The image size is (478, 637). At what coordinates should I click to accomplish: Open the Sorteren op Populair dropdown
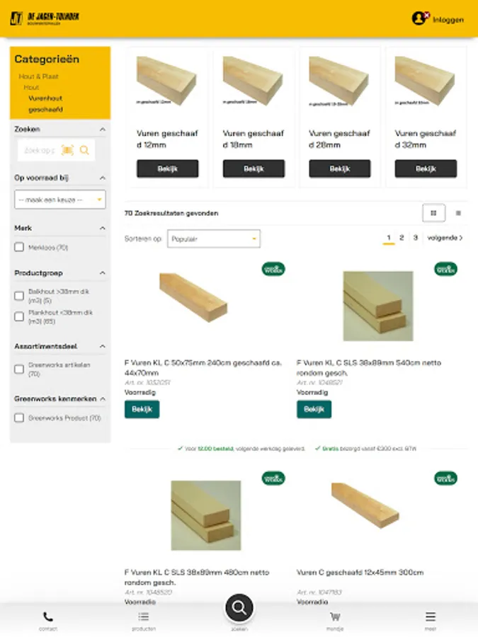pyautogui.click(x=214, y=239)
